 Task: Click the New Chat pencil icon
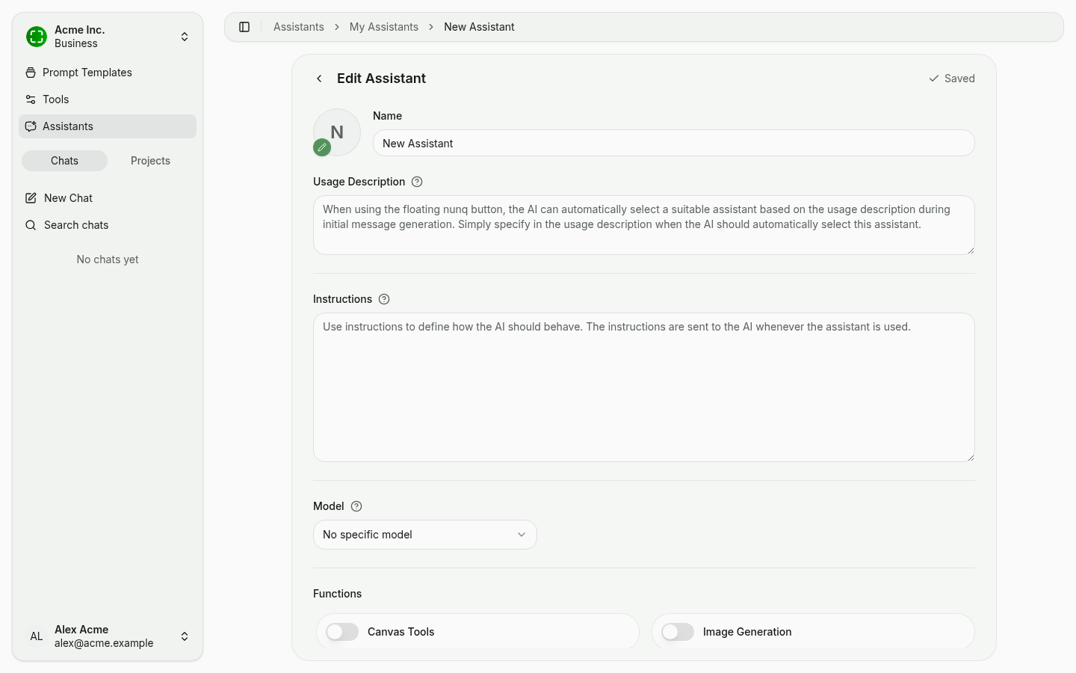pos(31,198)
